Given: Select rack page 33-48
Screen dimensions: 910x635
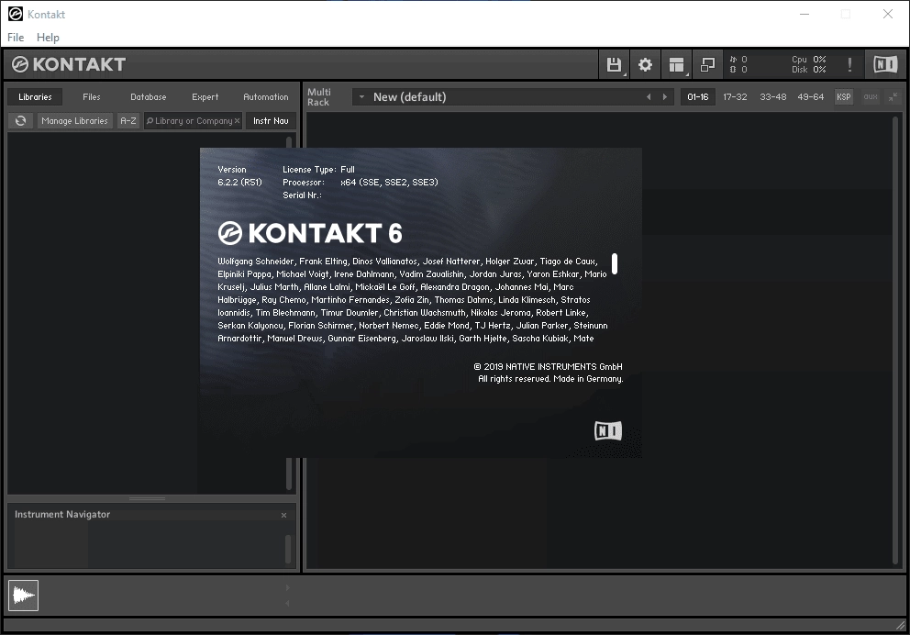Looking at the screenshot, I should coord(773,97).
